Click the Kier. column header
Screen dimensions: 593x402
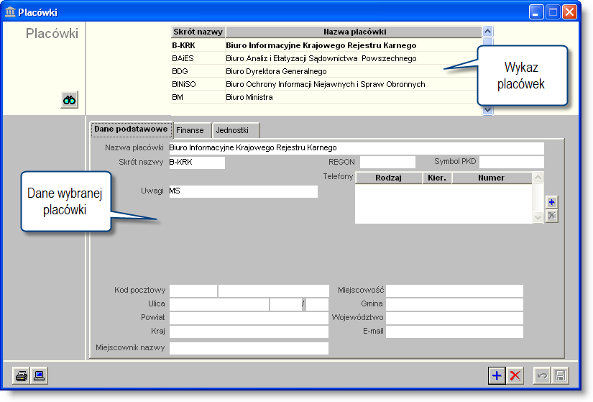(437, 178)
